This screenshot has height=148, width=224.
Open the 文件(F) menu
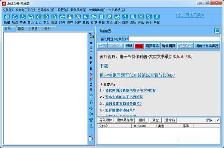pyautogui.click(x=8, y=10)
